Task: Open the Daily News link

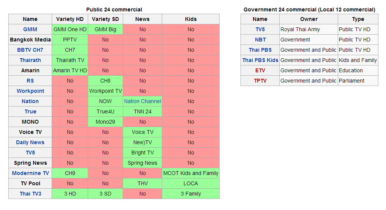Action: 30,142
